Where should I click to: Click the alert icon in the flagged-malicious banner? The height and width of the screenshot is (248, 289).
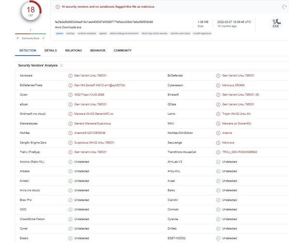(58, 7)
